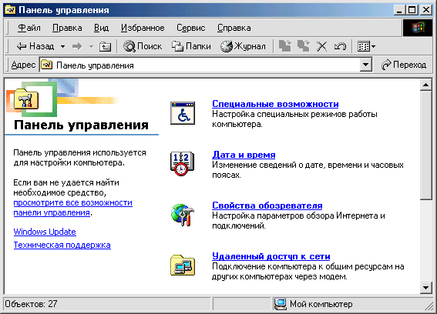The width and height of the screenshot is (437, 314).
Task: Click the Copy To toolbar icon
Action: click(303, 46)
